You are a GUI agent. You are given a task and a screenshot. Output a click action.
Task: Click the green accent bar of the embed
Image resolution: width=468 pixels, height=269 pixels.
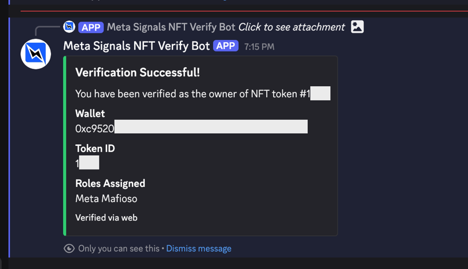[65, 146]
